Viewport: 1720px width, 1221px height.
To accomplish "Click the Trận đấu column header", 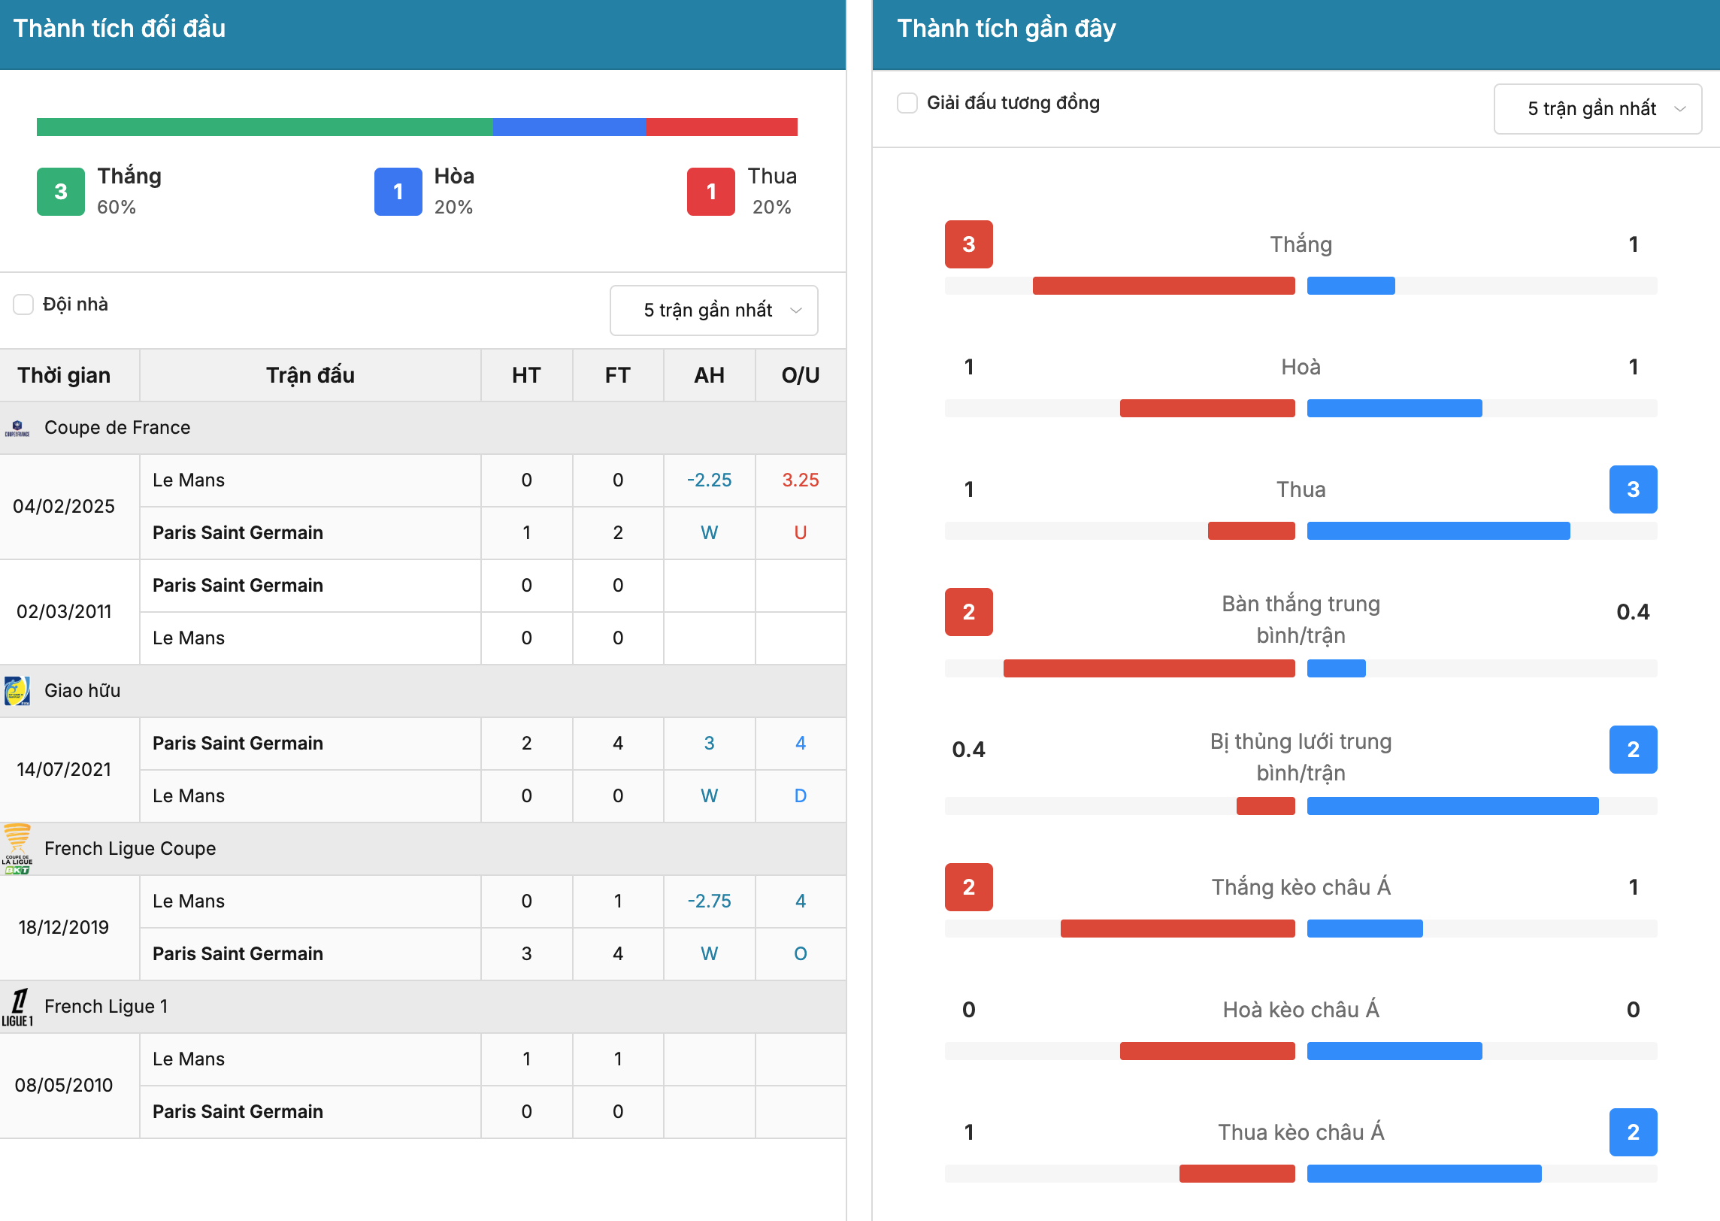I will pyautogui.click(x=310, y=375).
